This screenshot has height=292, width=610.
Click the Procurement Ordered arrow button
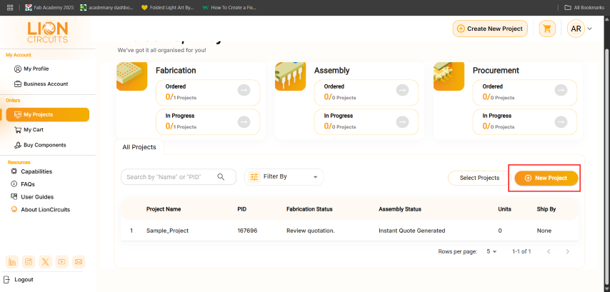tap(561, 90)
